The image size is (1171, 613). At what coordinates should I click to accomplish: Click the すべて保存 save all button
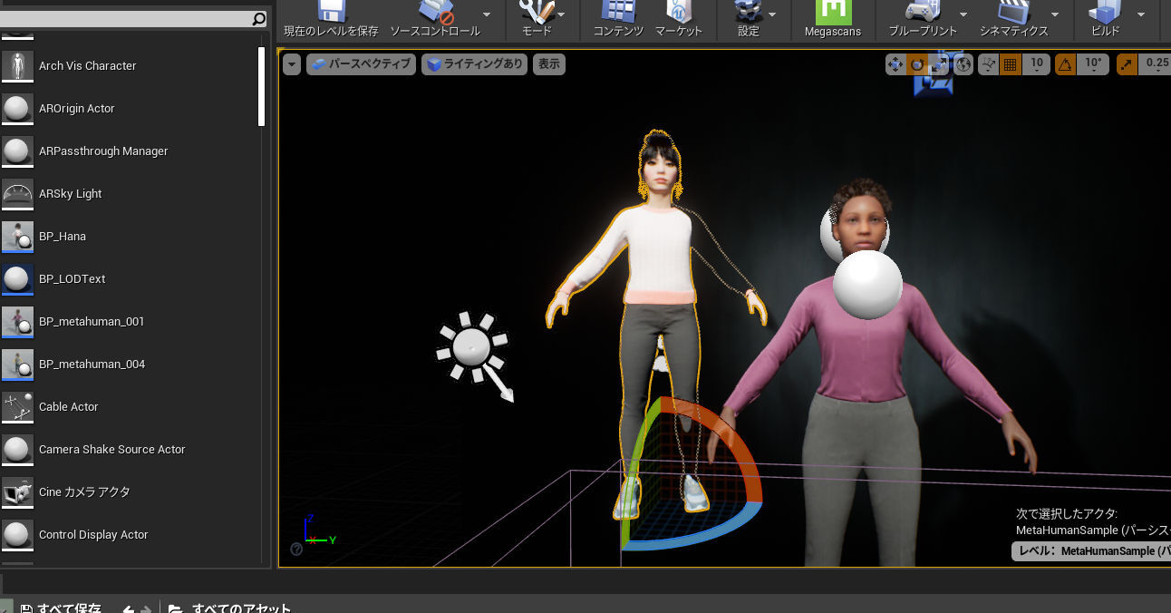(61, 608)
